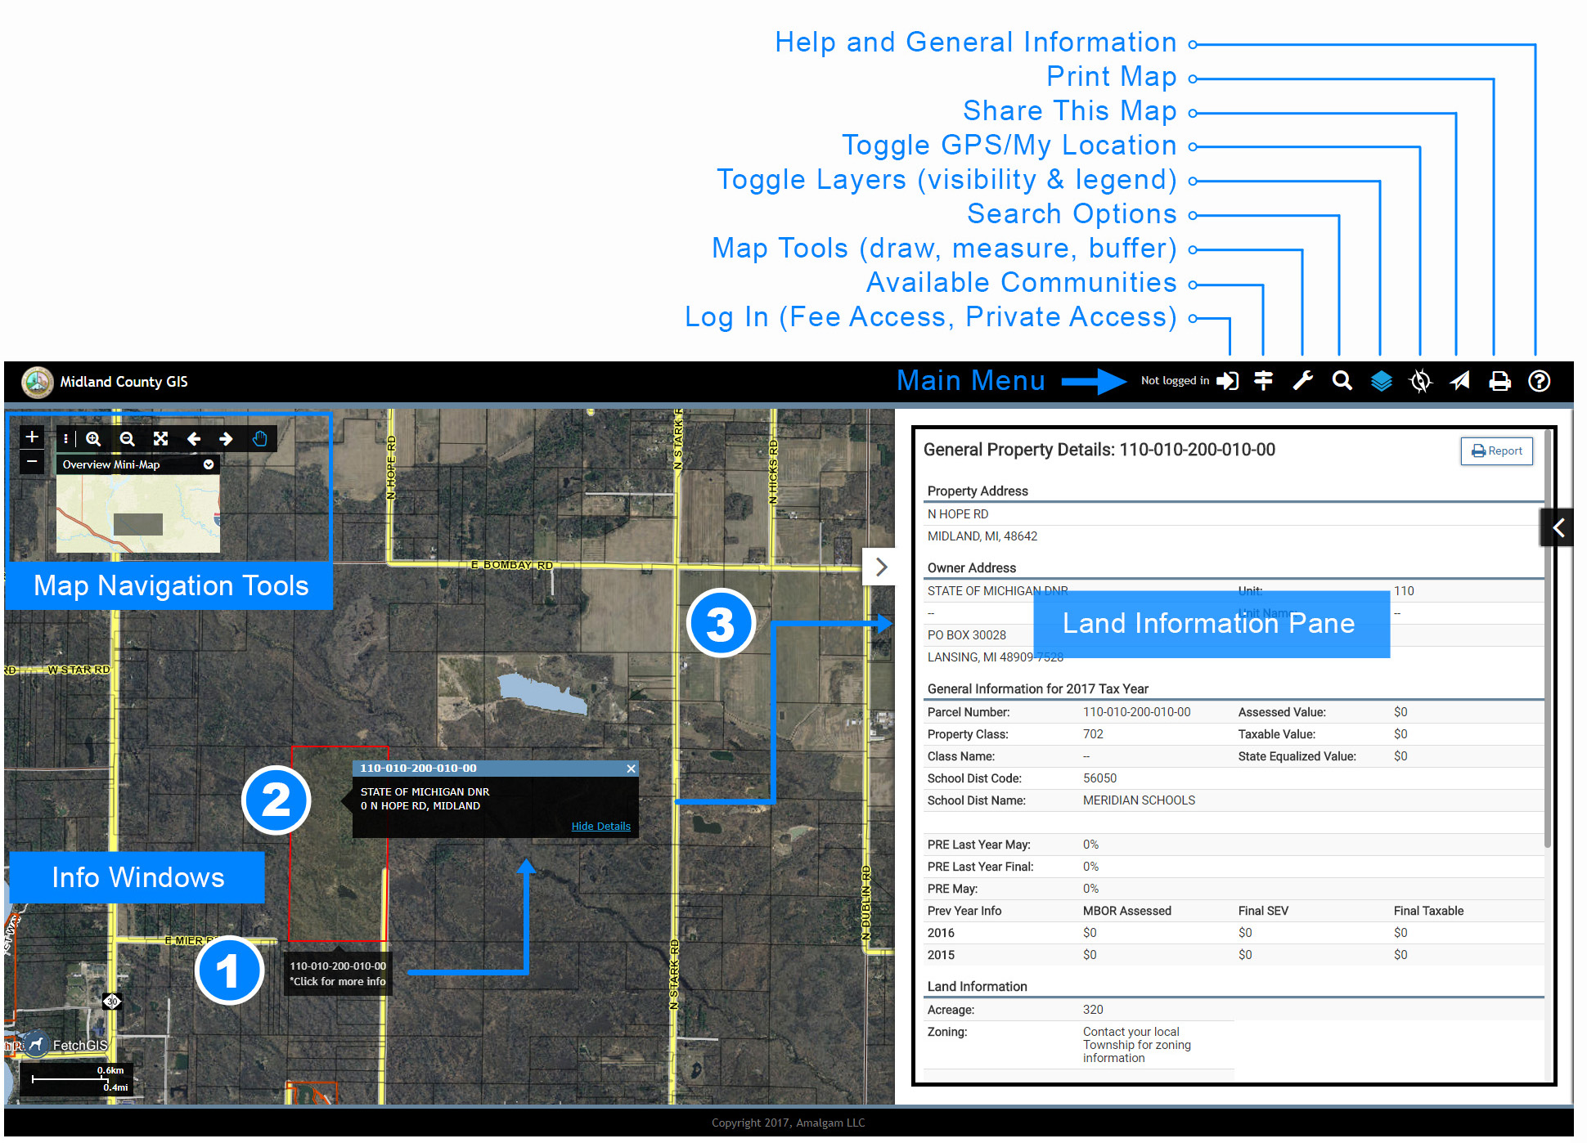
Task: Click the Acreage value 320
Action: point(1093,1010)
